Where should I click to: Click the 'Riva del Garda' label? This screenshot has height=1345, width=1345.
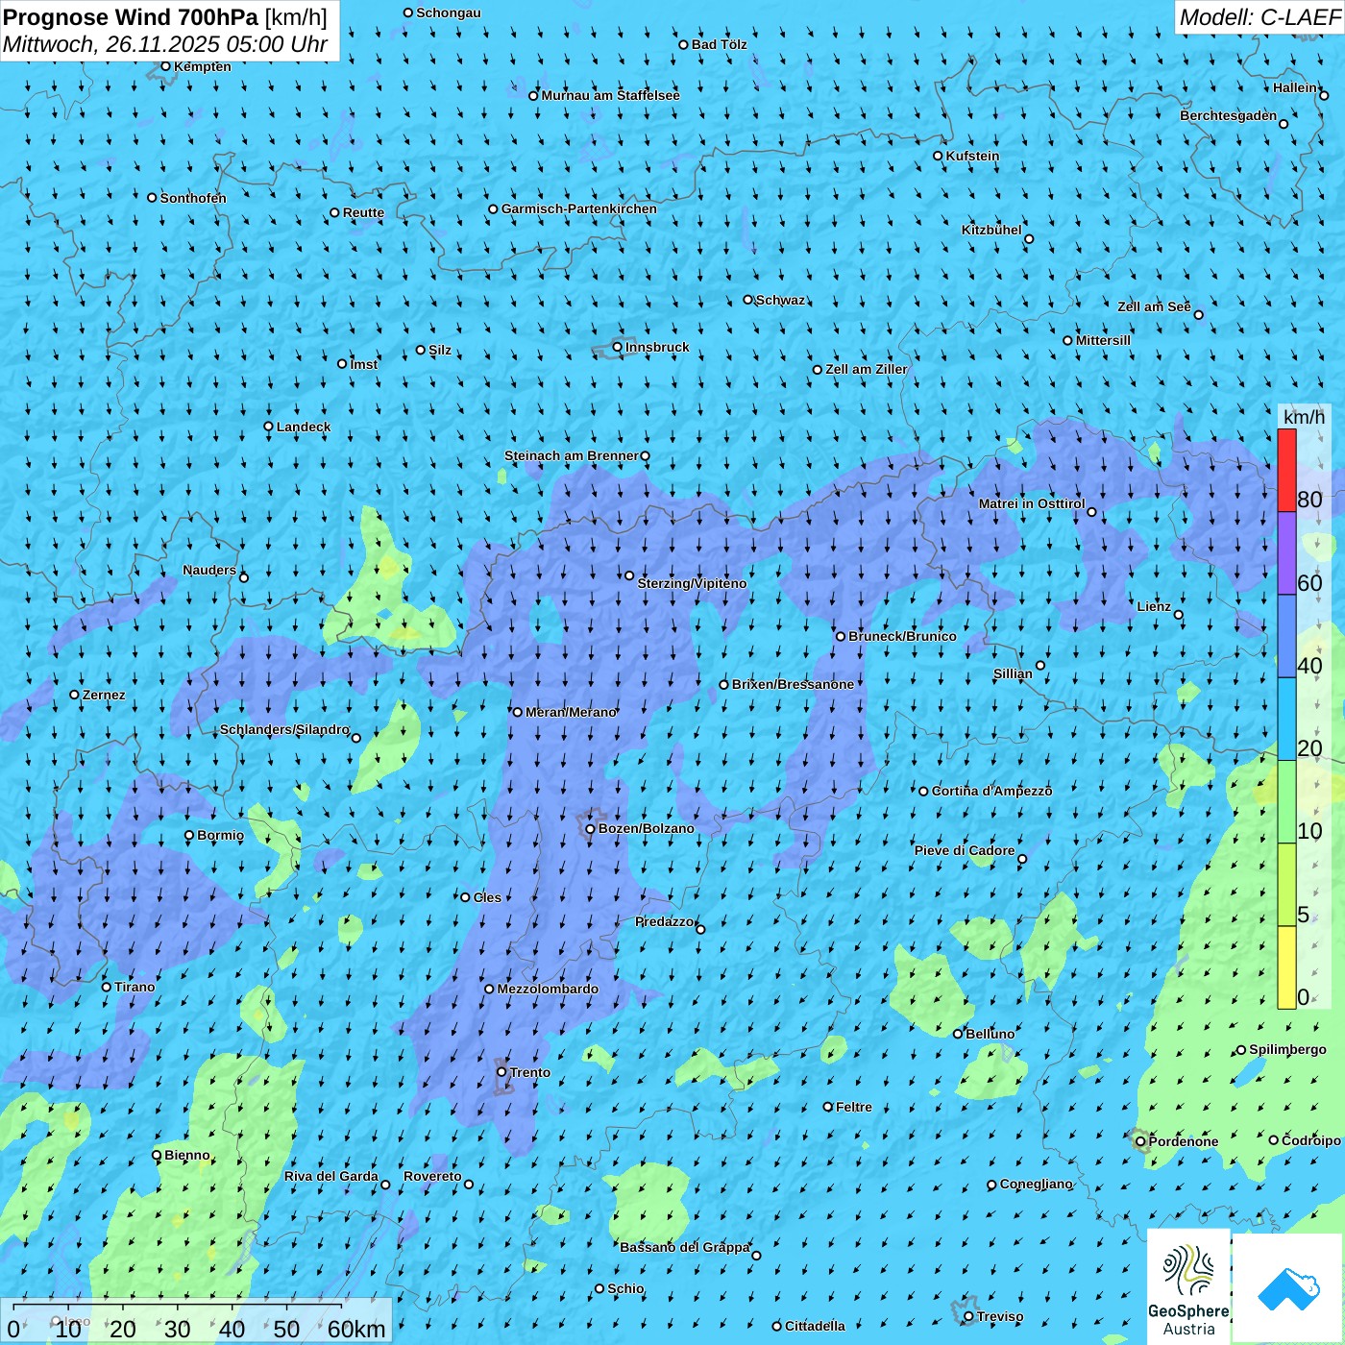point(331,1176)
